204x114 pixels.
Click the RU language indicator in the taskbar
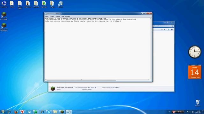pyautogui.click(x=169, y=112)
